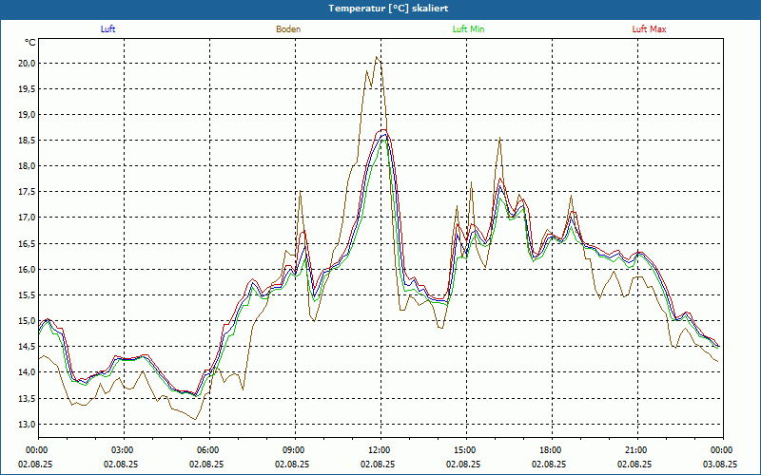Screen dimensions: 761x475
Task: Click the 06:00 time axis label
Action: pyautogui.click(x=209, y=450)
